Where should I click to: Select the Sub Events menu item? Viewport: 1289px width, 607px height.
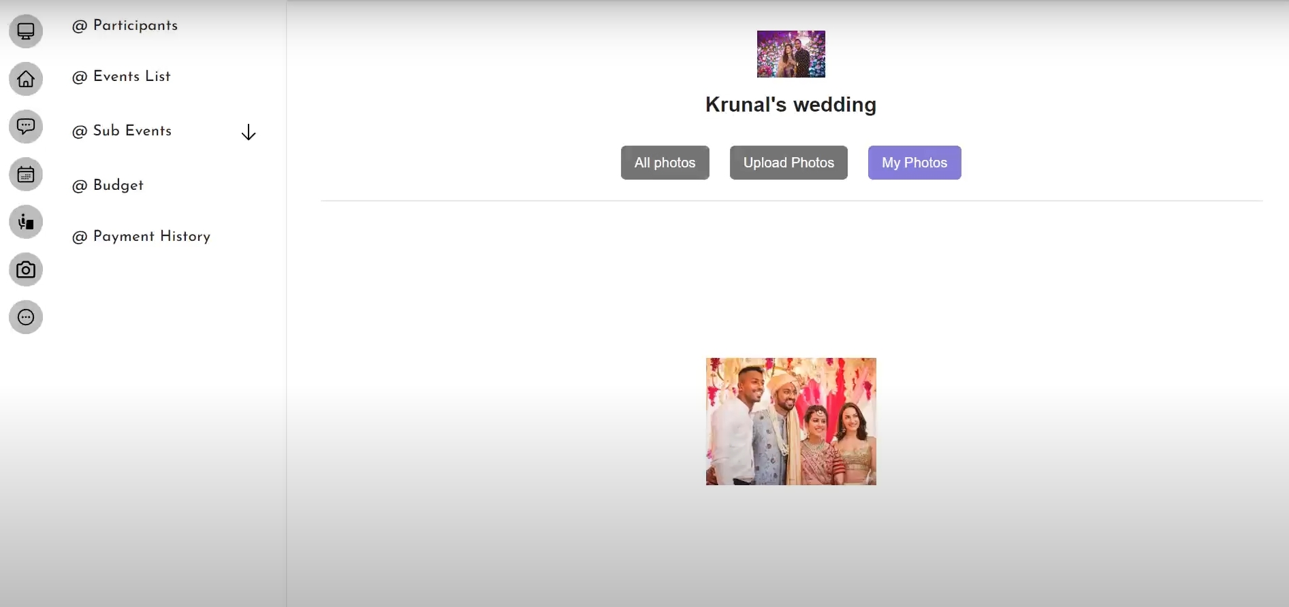tap(122, 131)
